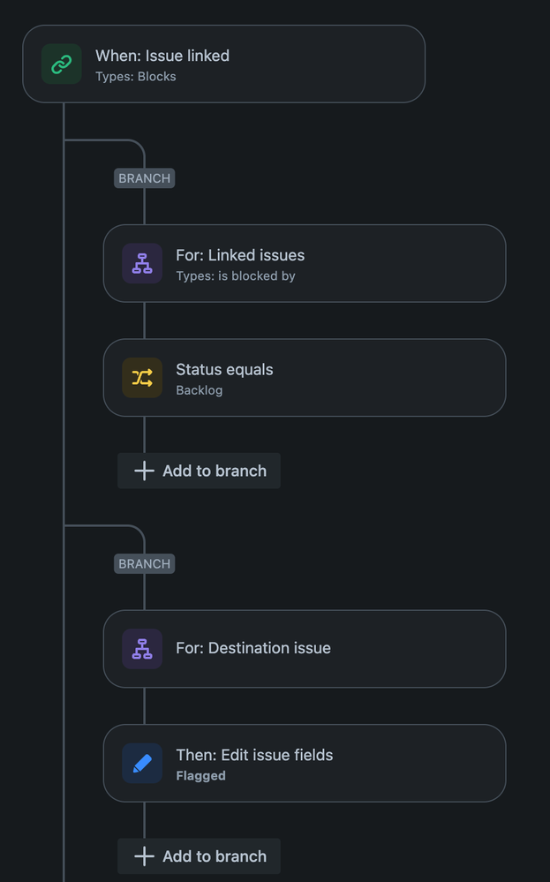Image resolution: width=550 pixels, height=882 pixels.
Task: Click the purple branch icon for Destination issue
Action: [142, 649]
